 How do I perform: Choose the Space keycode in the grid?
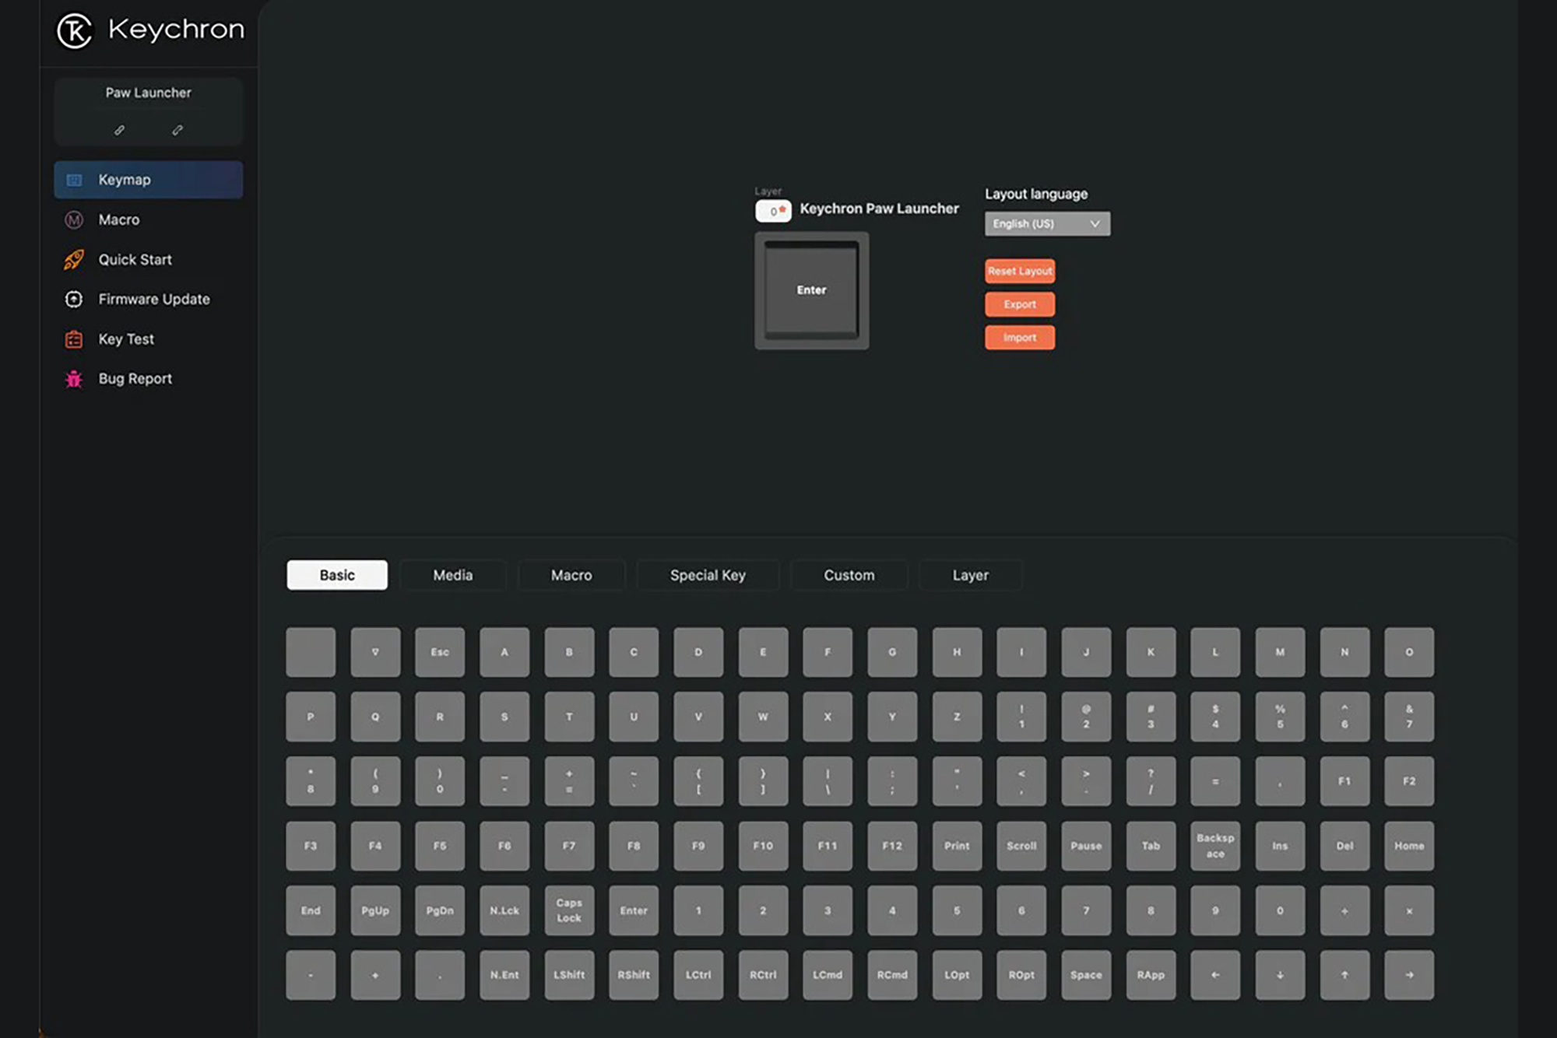coord(1085,975)
